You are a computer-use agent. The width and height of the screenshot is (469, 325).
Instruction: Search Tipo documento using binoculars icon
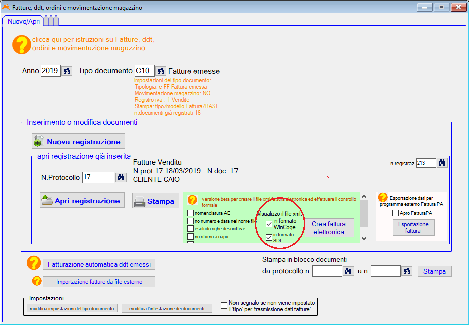[161, 71]
